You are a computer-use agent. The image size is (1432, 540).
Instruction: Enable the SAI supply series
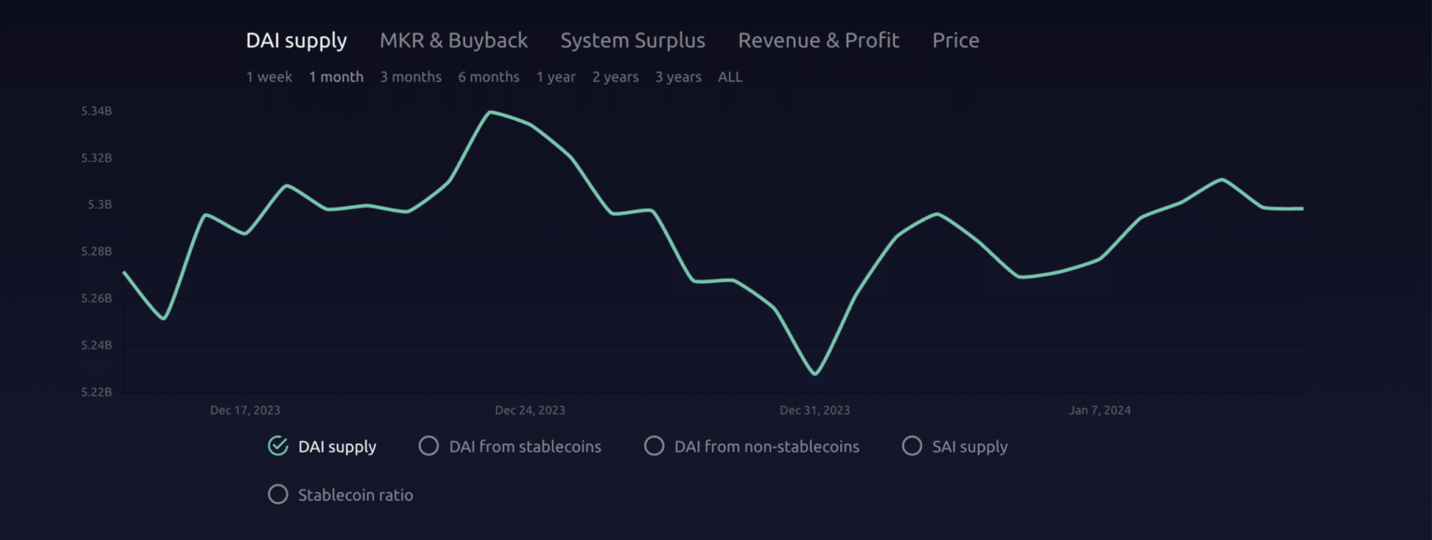(x=955, y=446)
